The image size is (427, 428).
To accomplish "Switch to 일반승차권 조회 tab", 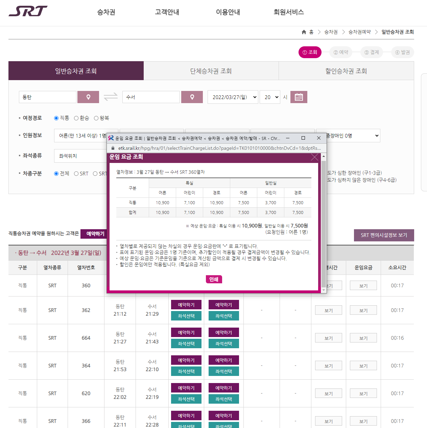I will click(76, 71).
